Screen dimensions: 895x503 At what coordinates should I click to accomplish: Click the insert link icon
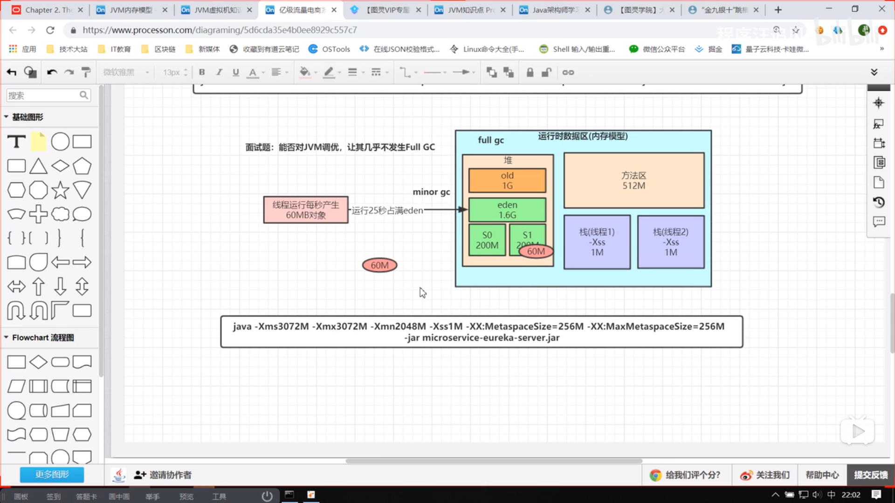point(568,72)
